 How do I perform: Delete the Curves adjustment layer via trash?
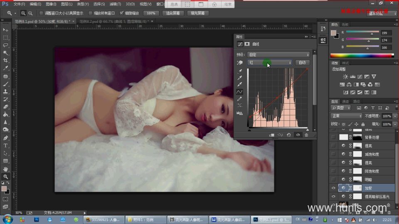pyautogui.click(x=306, y=135)
